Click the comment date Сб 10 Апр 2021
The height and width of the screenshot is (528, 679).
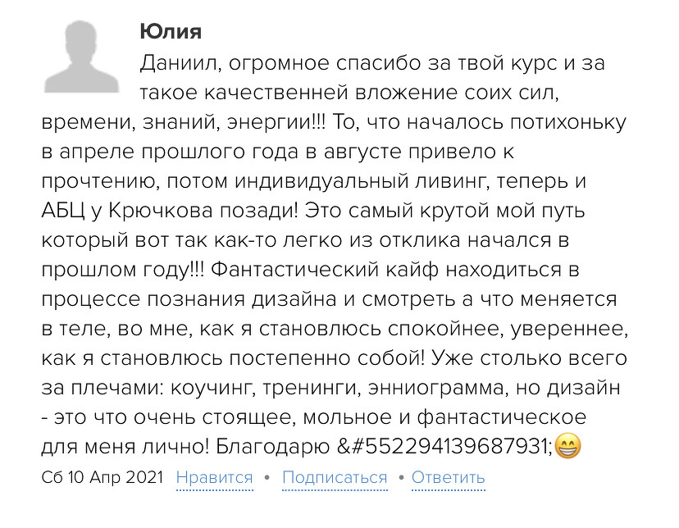point(103,477)
